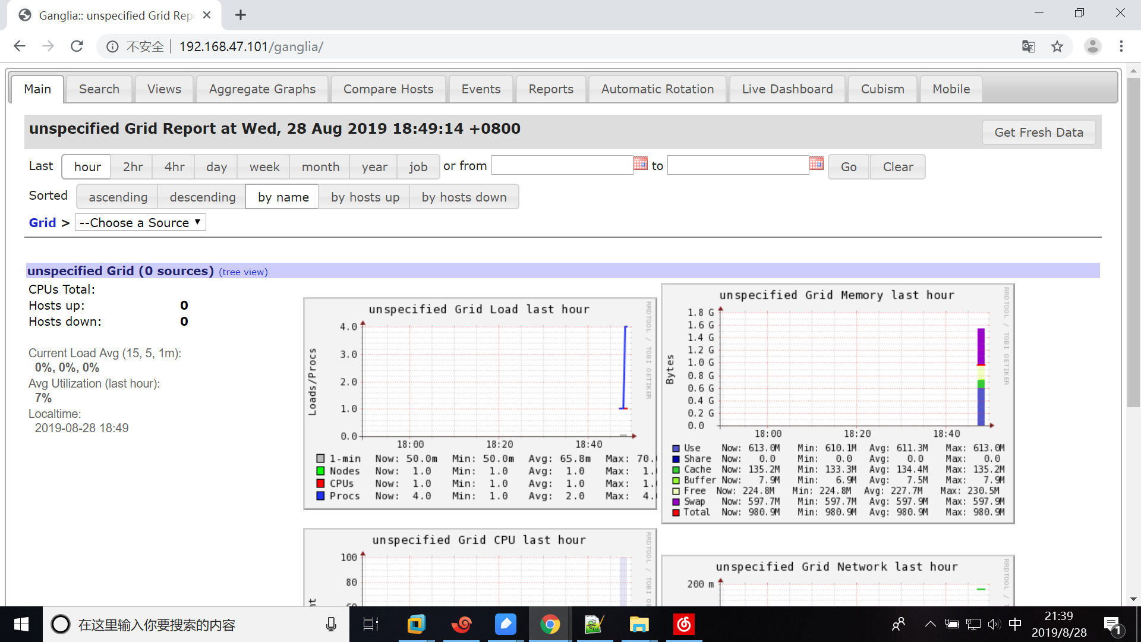Screen dimensions: 1141x642
Task: Select the 2hr time range toggle
Action: pos(133,167)
